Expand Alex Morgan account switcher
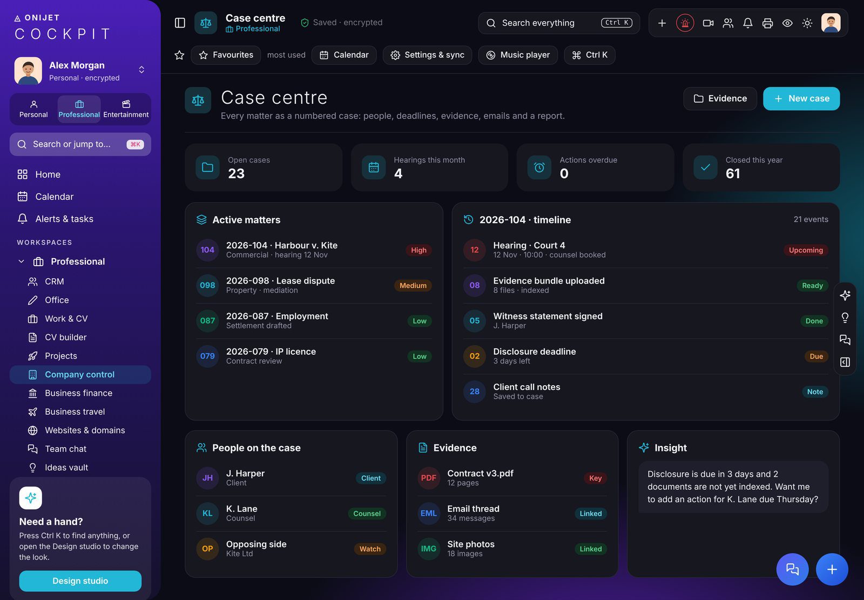Viewport: 864px width, 600px height. pos(141,70)
